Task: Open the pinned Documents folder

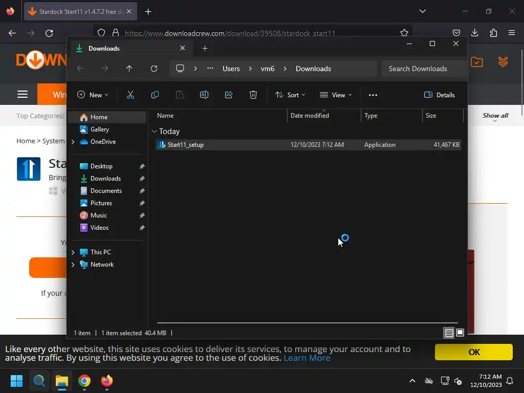Action: (x=107, y=191)
